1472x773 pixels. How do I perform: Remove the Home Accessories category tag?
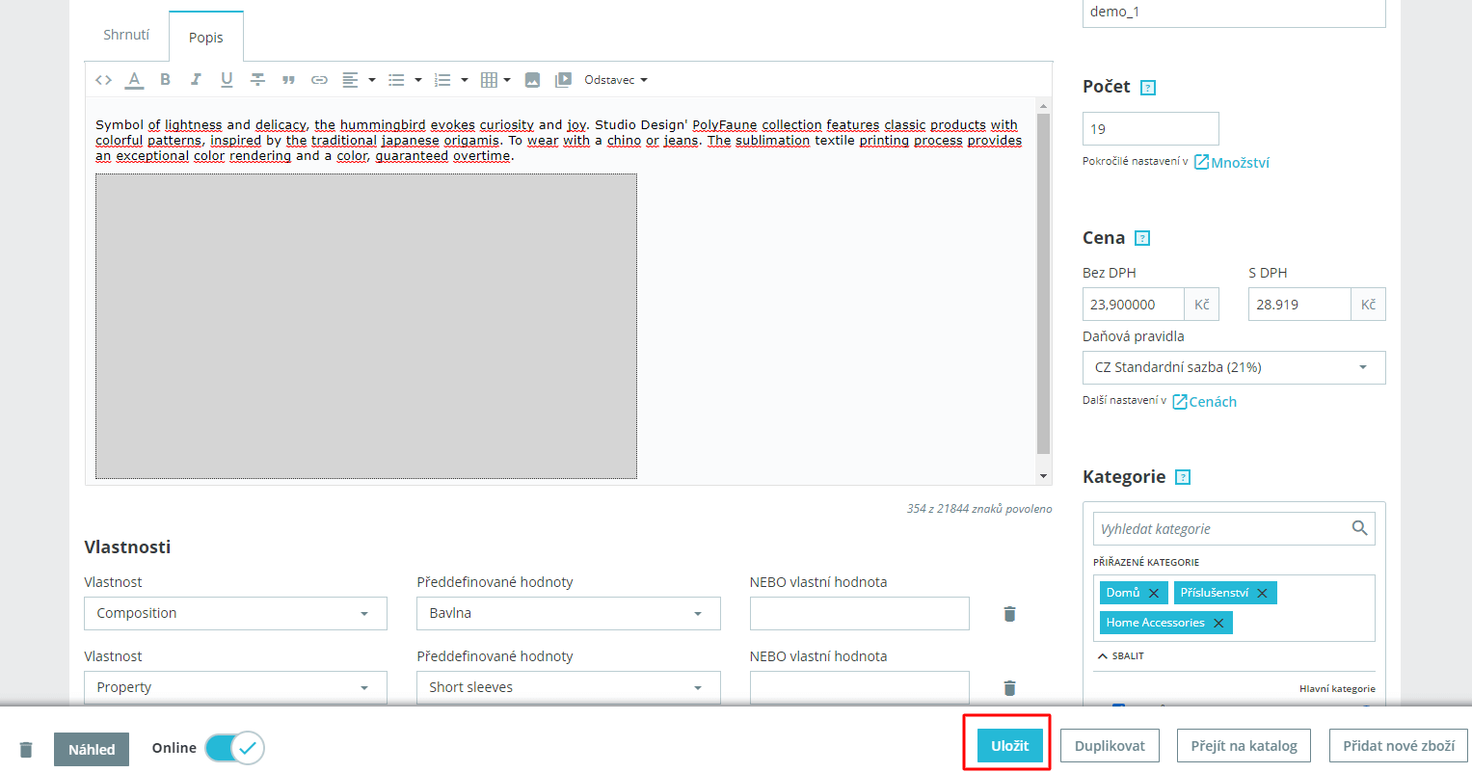(1218, 623)
